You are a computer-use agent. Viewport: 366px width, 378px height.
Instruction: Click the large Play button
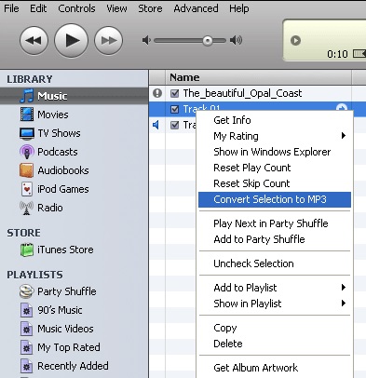pyautogui.click(x=71, y=40)
